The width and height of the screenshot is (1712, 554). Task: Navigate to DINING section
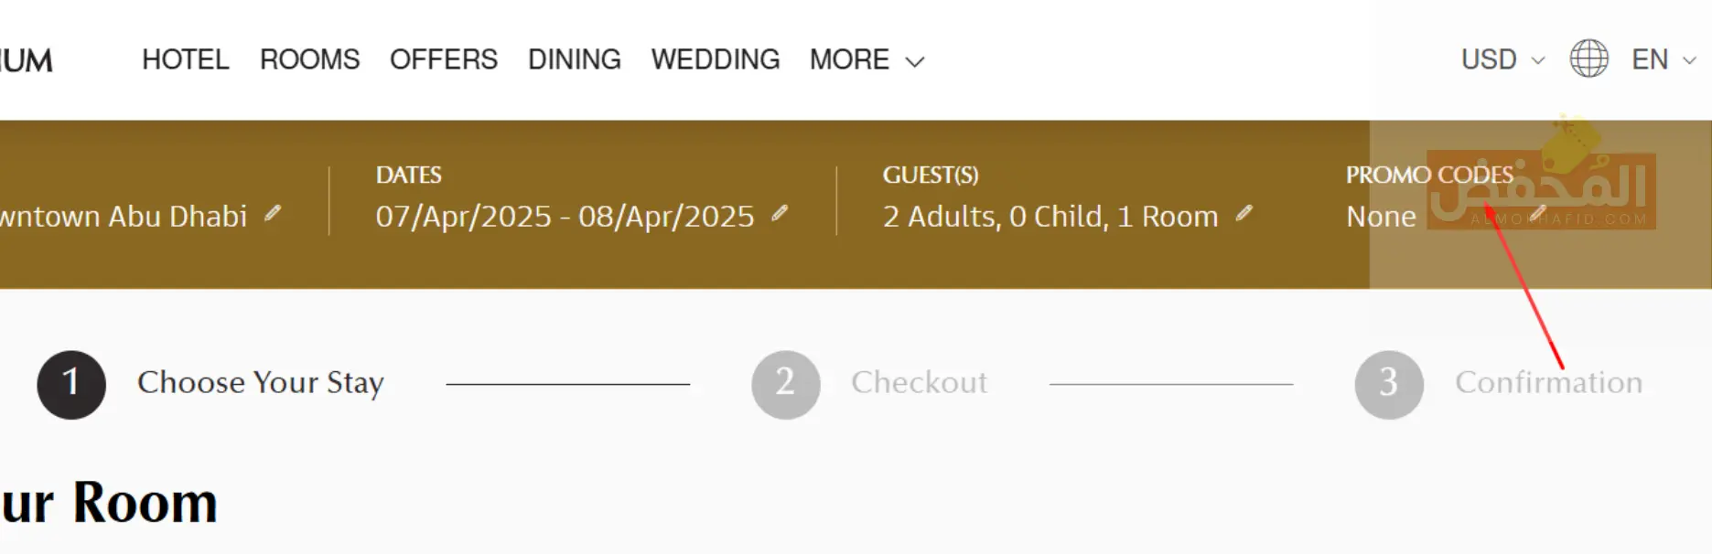click(574, 59)
